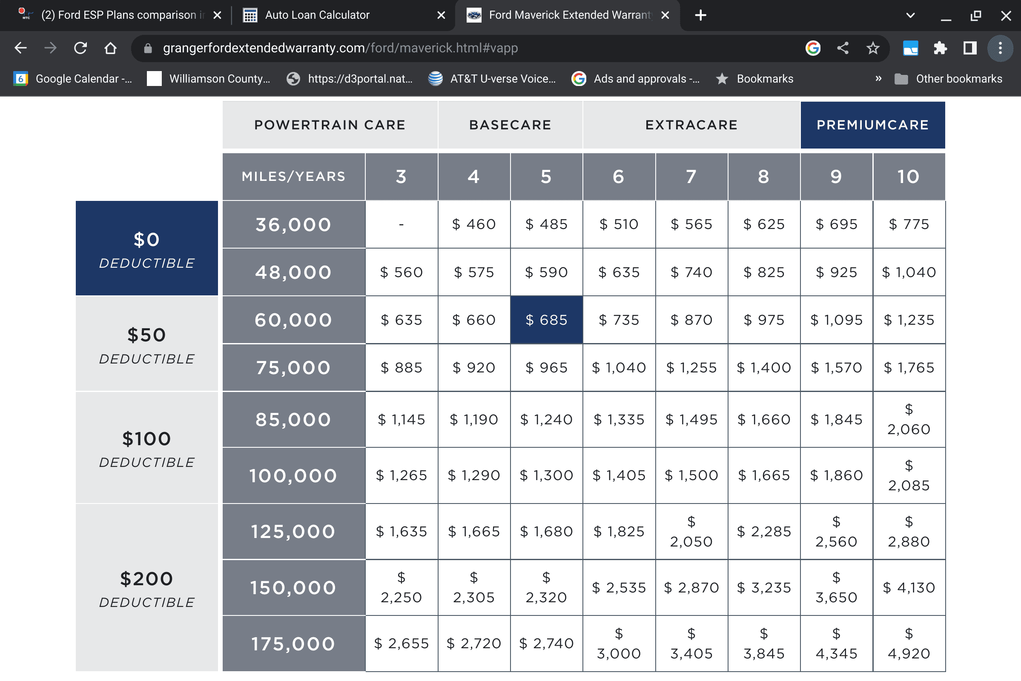Screen dimensions: 1021x681
Task: Select the $ 560 price cell
Action: pyautogui.click(x=401, y=272)
